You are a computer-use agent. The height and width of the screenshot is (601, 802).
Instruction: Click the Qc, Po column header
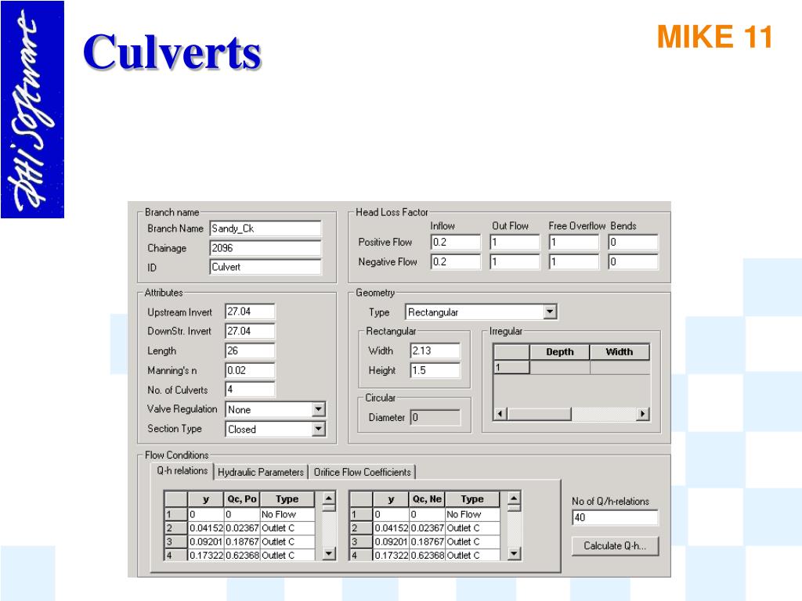coord(242,498)
